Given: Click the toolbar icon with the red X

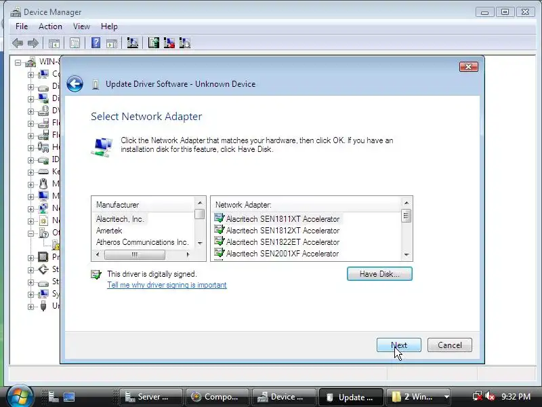Looking at the screenshot, I should pos(169,43).
